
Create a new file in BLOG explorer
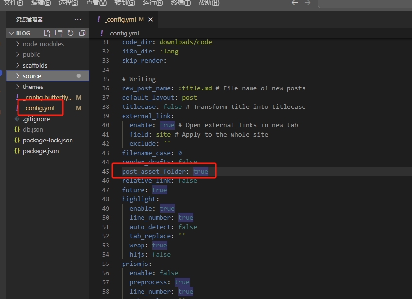(x=47, y=33)
